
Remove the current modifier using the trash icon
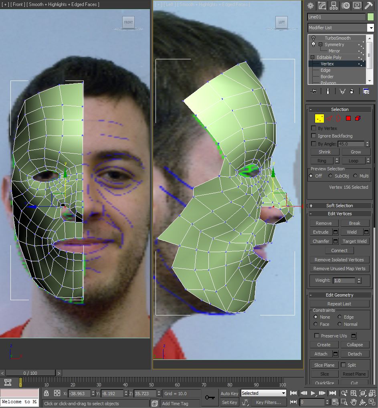[x=352, y=91]
